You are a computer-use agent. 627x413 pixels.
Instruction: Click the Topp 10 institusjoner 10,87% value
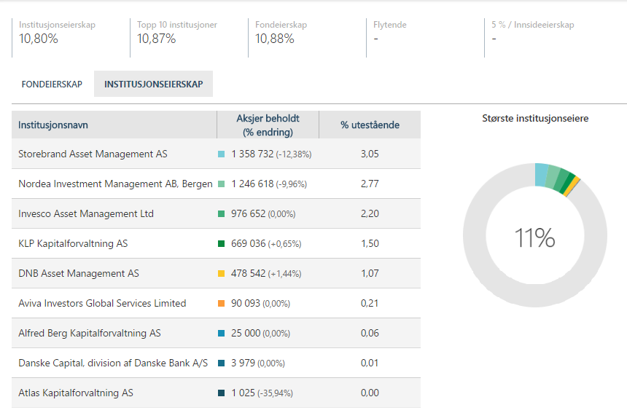pos(156,39)
